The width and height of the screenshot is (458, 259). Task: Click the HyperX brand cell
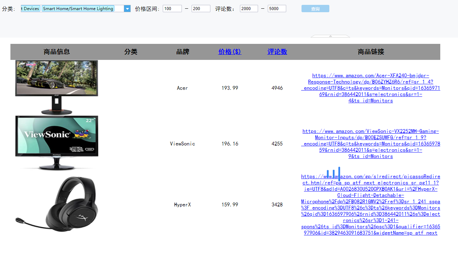(x=182, y=205)
